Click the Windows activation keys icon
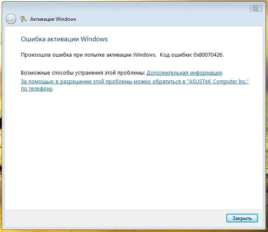This screenshot has width=268, height=232. pyautogui.click(x=23, y=19)
